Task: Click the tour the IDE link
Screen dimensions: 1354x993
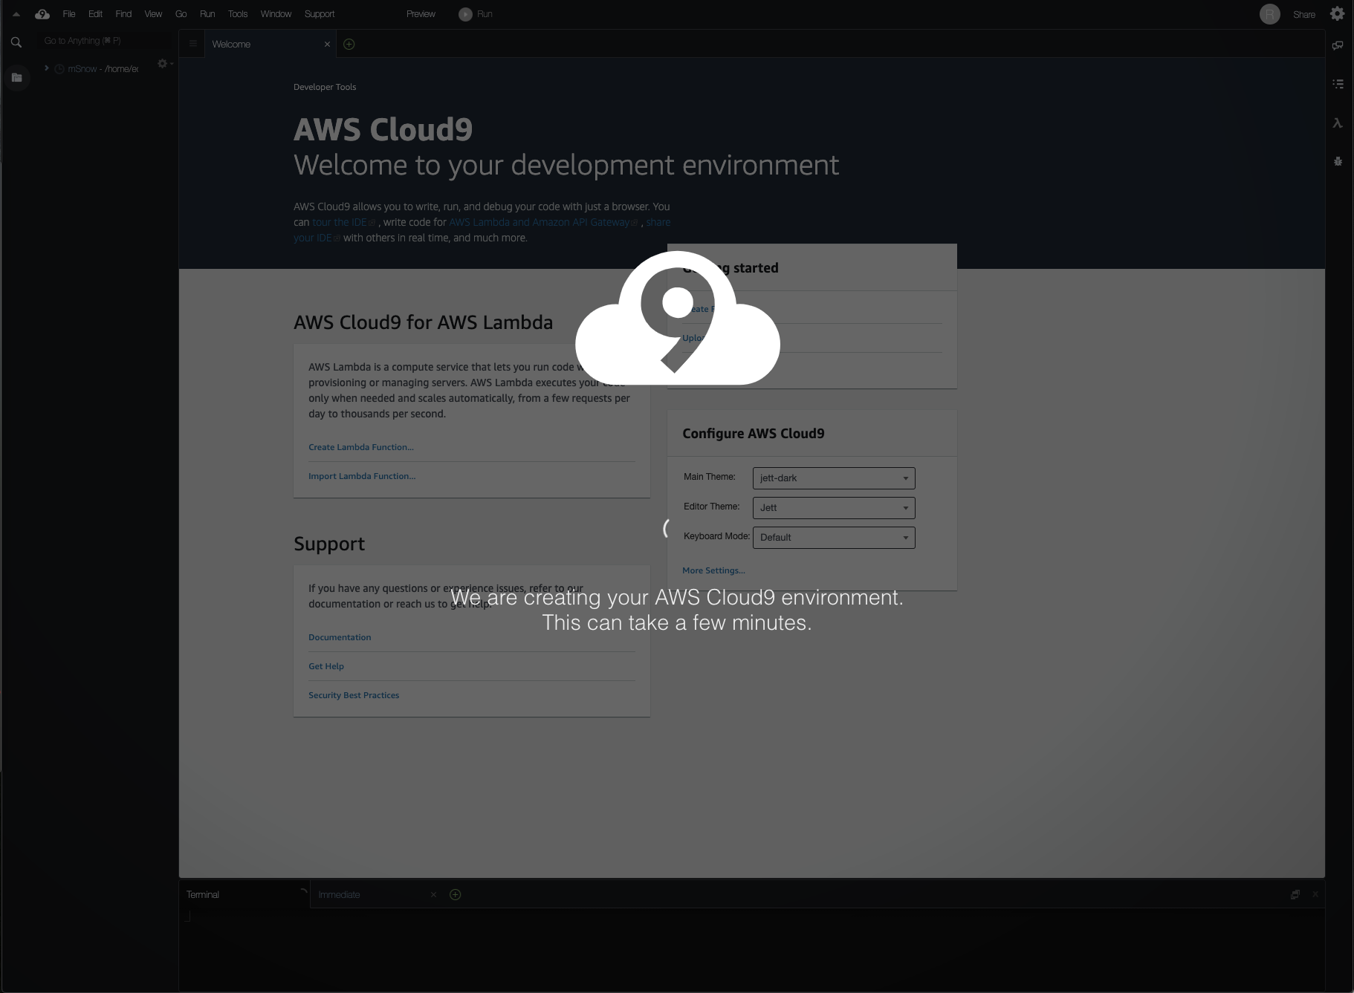Action: coord(344,222)
